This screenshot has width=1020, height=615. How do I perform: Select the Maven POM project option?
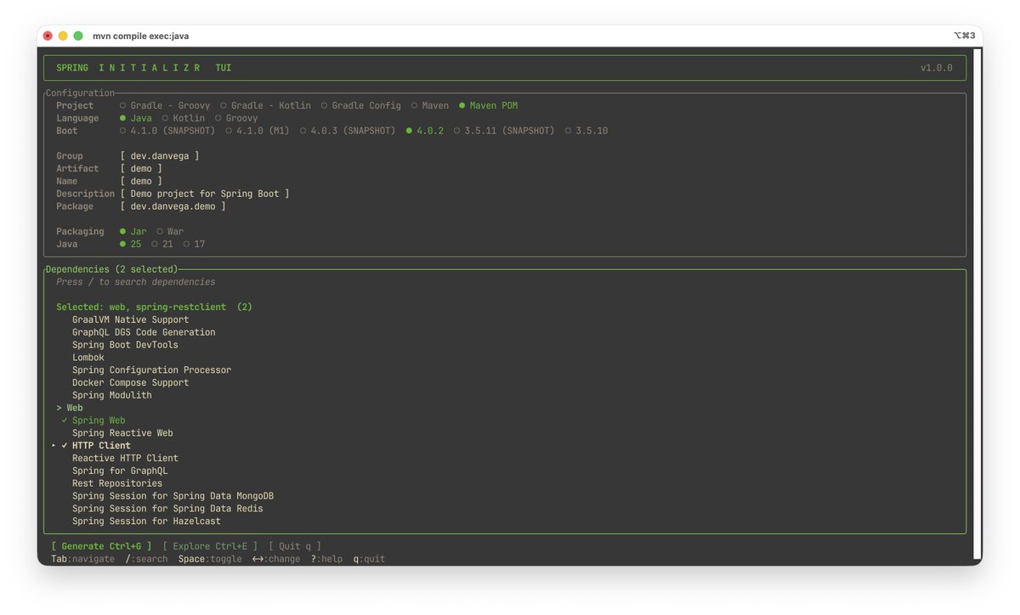[x=488, y=105]
